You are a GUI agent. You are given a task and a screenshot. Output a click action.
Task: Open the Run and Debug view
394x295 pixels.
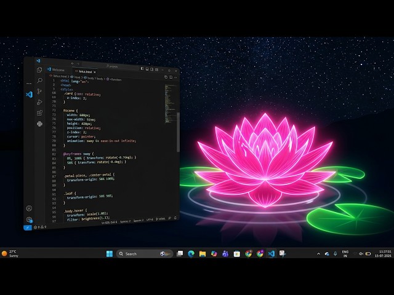tap(39, 102)
